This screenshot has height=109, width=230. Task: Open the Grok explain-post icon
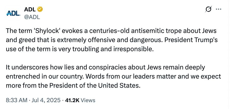click(x=208, y=10)
